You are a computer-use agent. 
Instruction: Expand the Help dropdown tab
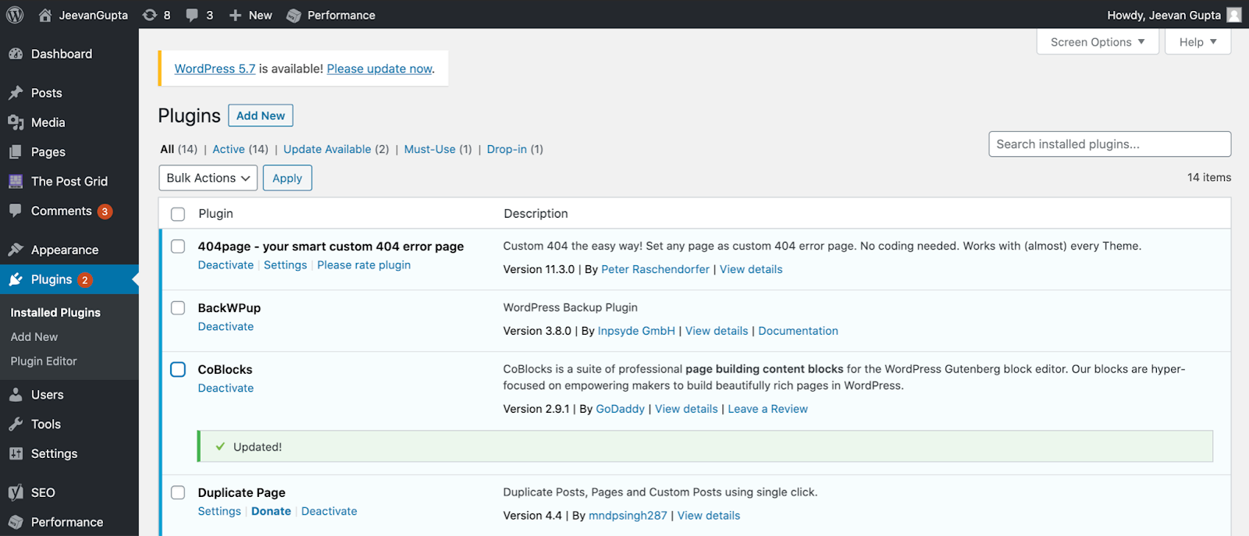(1197, 42)
